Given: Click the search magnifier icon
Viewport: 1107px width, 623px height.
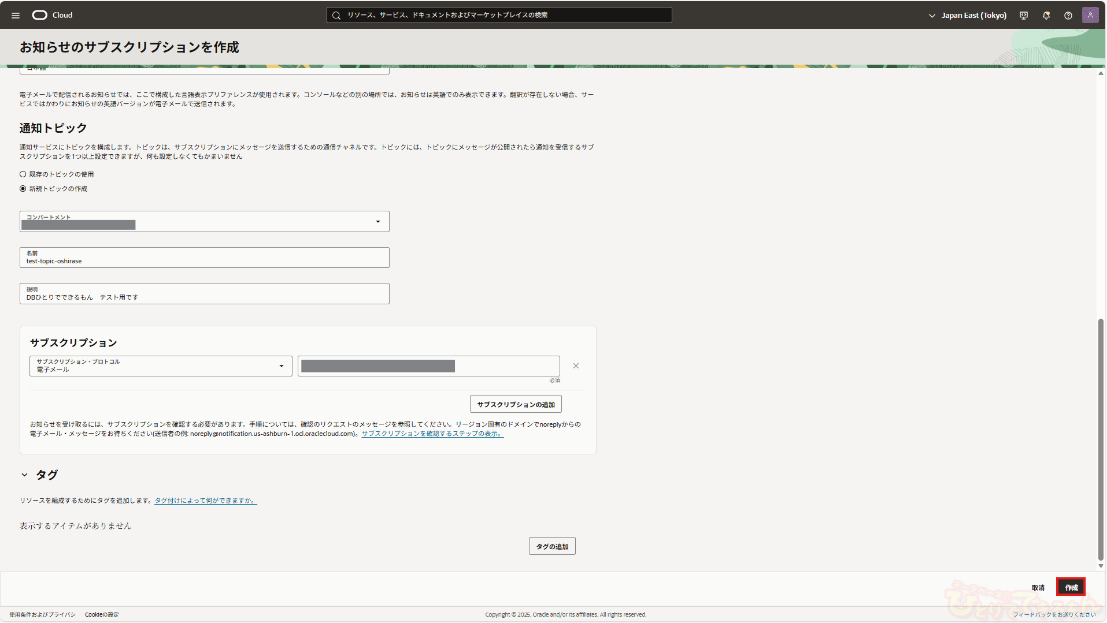Looking at the screenshot, I should (336, 16).
